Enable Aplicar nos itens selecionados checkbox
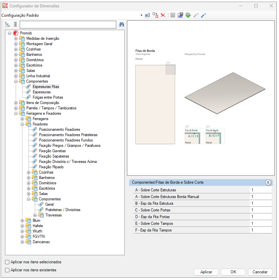 [x=7, y=262]
